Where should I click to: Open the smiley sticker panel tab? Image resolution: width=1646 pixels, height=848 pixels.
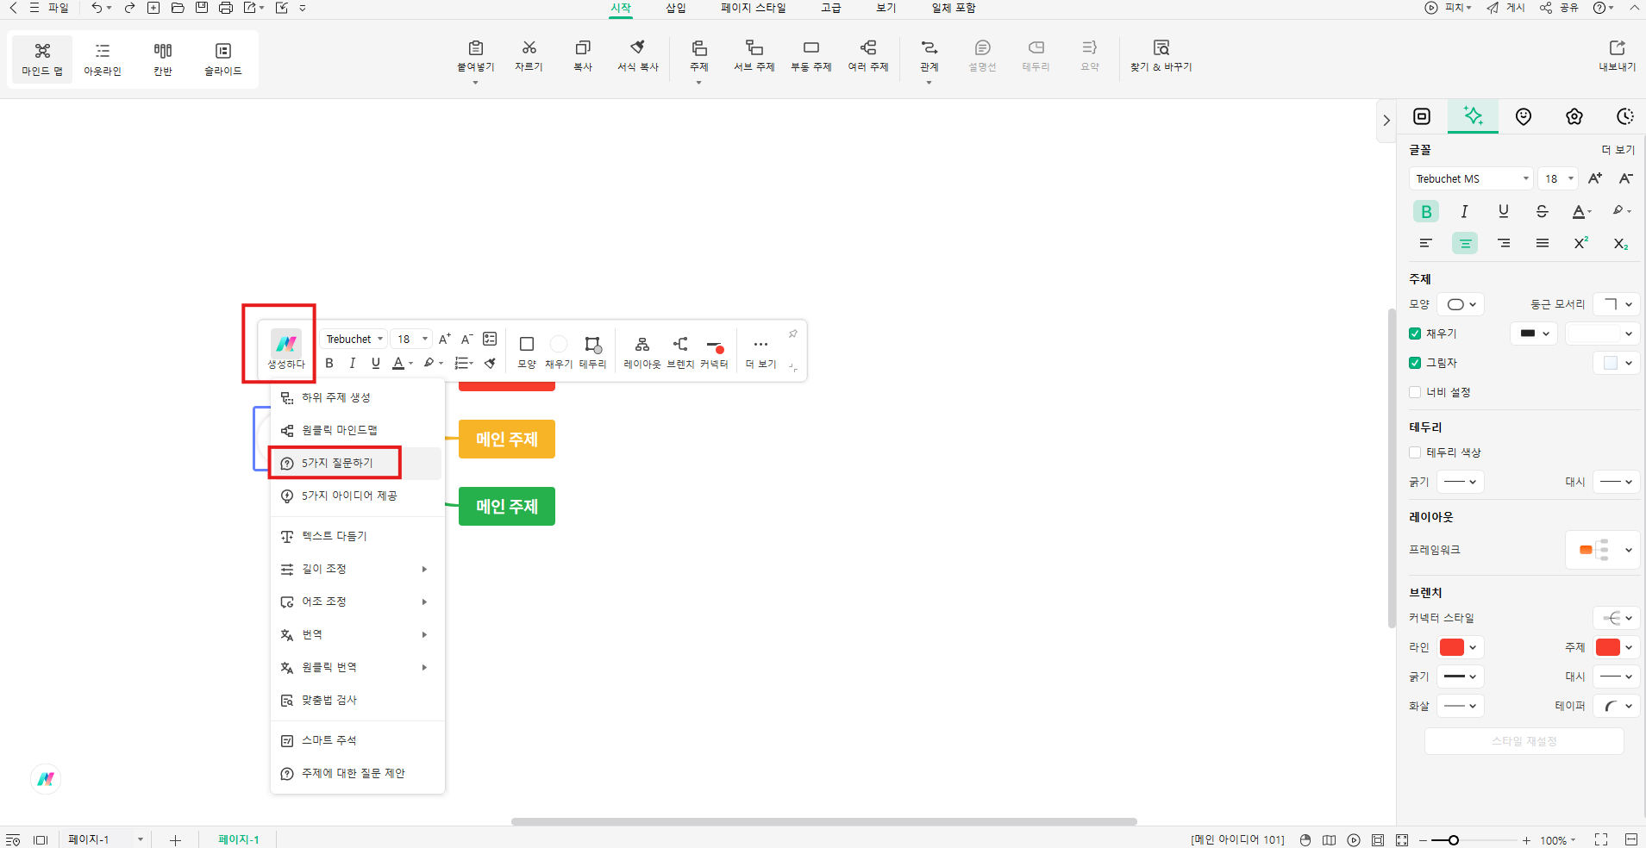pos(1524,116)
